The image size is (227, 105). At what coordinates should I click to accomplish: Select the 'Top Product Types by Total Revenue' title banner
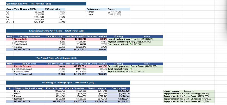pyautogui.click(x=56, y=58)
